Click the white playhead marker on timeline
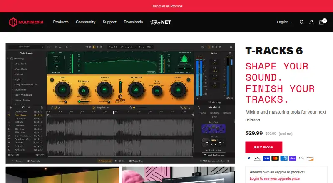Screen dimensions: 333x183 click(114, 112)
